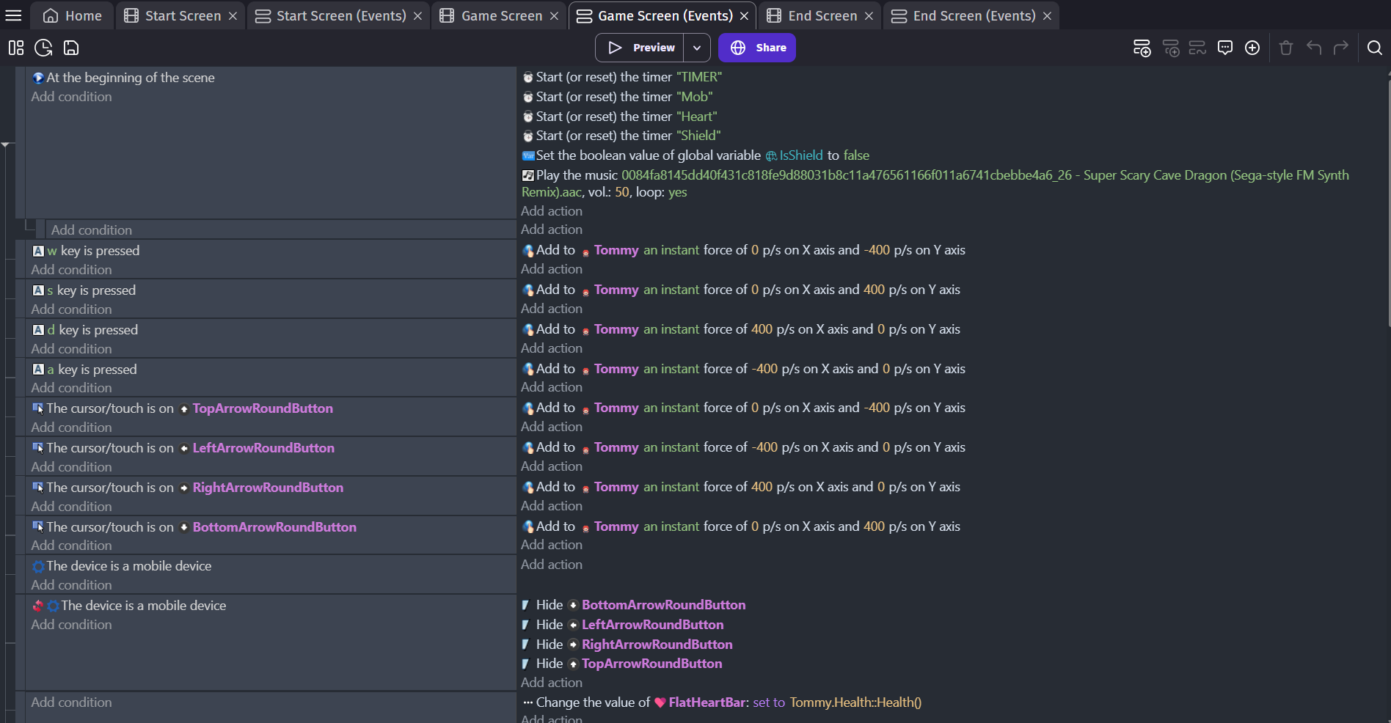Viewport: 1391px width, 723px height.
Task: Switch to the End Screen tab
Action: point(822,15)
